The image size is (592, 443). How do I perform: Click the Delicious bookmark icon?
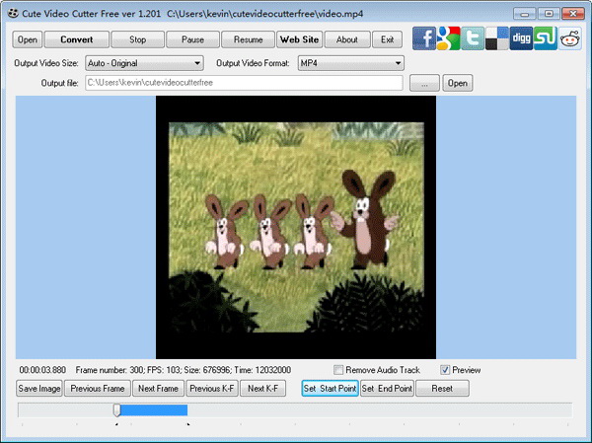(497, 38)
